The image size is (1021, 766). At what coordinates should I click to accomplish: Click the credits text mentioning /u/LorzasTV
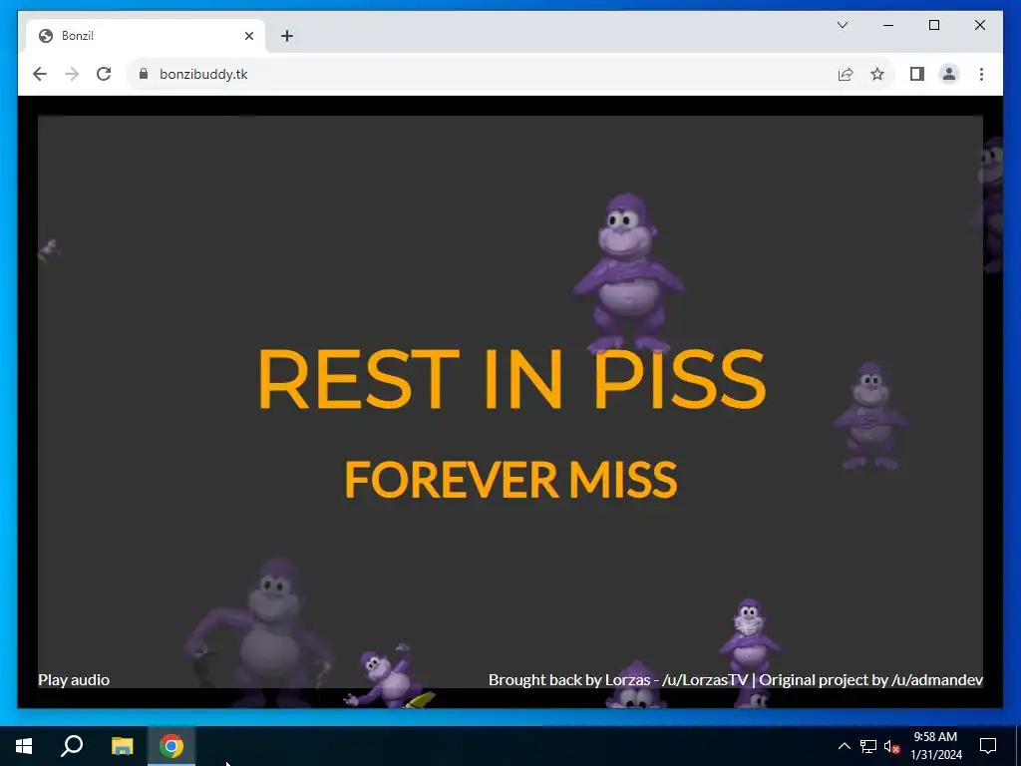736,680
